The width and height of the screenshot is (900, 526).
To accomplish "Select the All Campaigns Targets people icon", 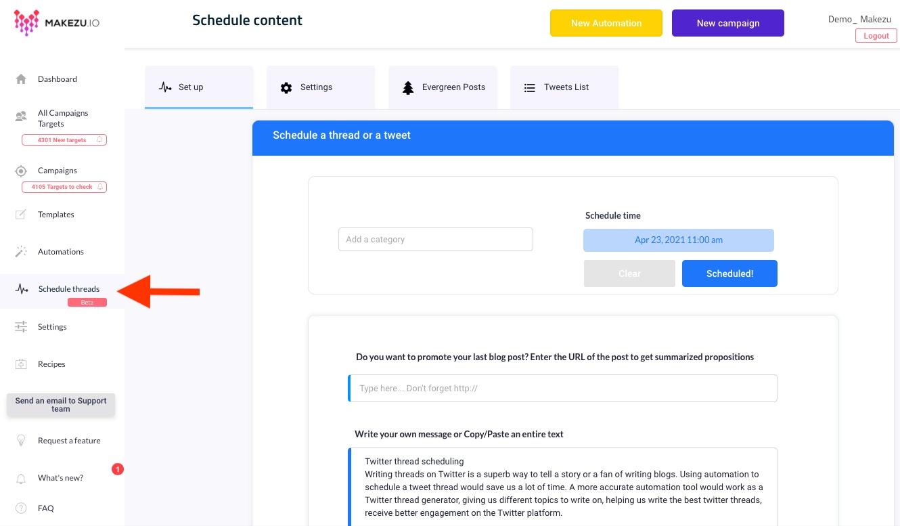I will pos(21,116).
